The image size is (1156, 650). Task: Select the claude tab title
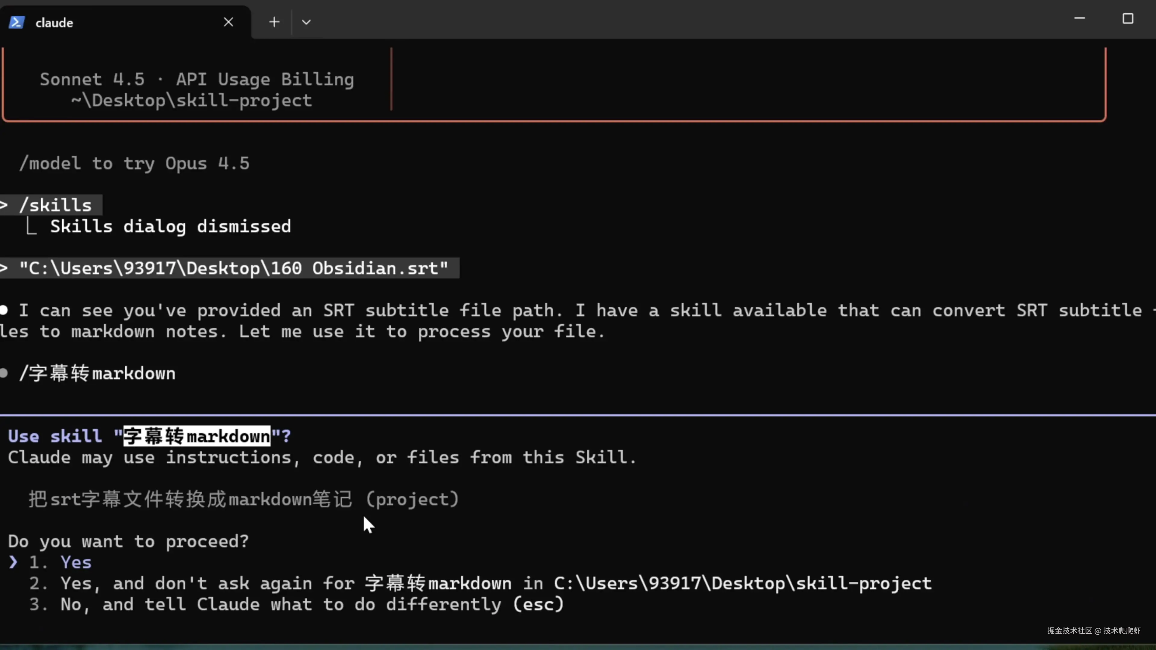point(54,23)
